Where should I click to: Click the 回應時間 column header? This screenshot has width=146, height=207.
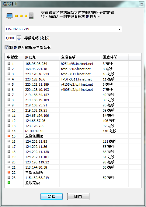114,57
